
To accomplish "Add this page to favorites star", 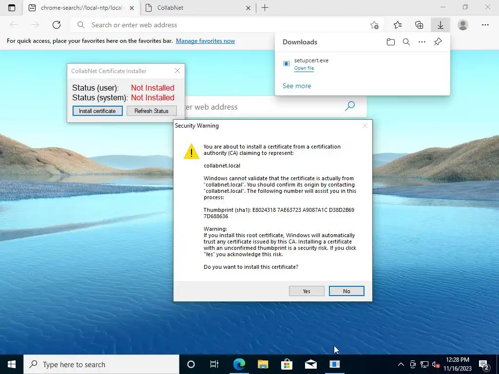I will [x=374, y=25].
